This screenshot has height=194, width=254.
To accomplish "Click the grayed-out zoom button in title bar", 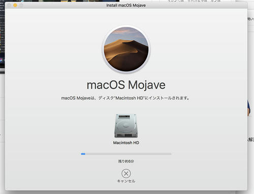I will click(21, 6).
